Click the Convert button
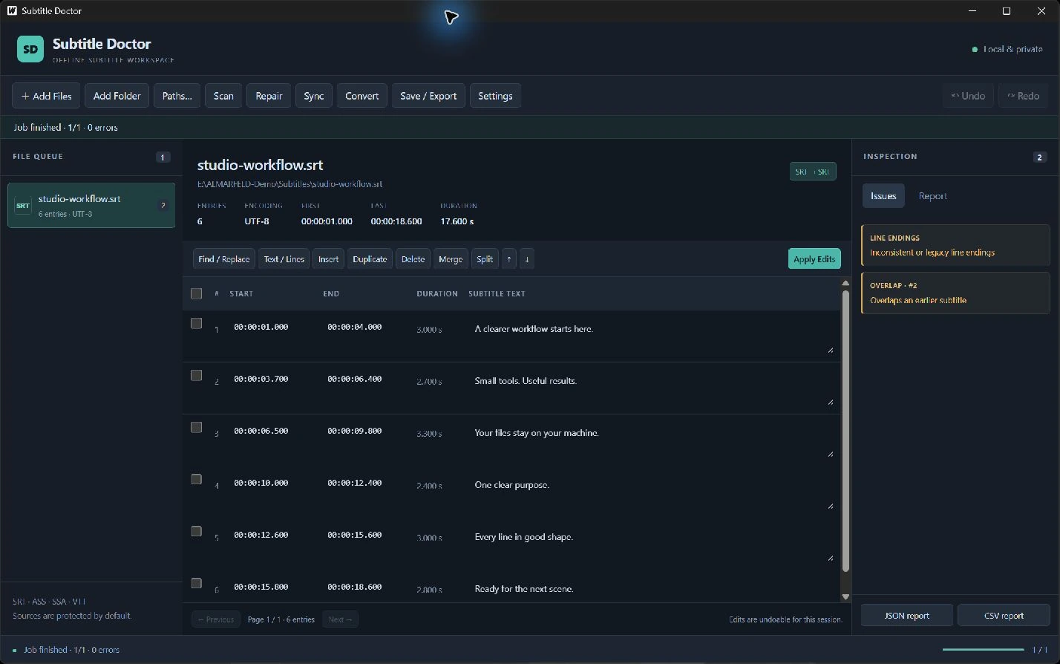 [362, 96]
